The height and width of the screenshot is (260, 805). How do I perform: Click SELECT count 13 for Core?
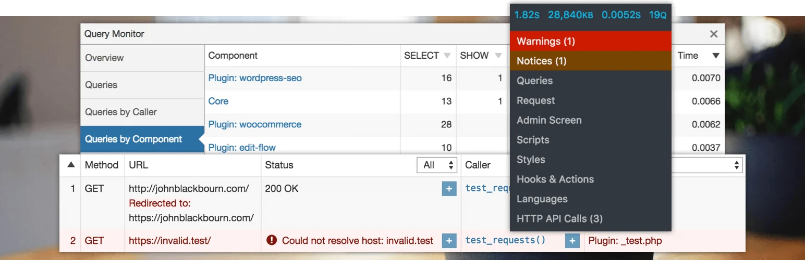coord(446,101)
